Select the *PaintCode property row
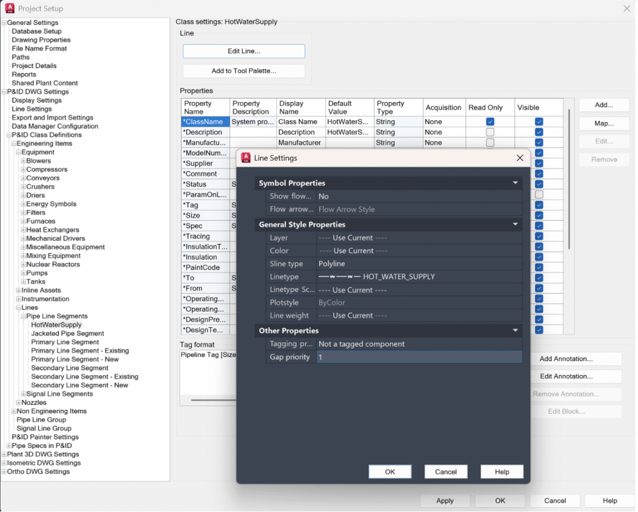638x512 pixels. (x=206, y=268)
